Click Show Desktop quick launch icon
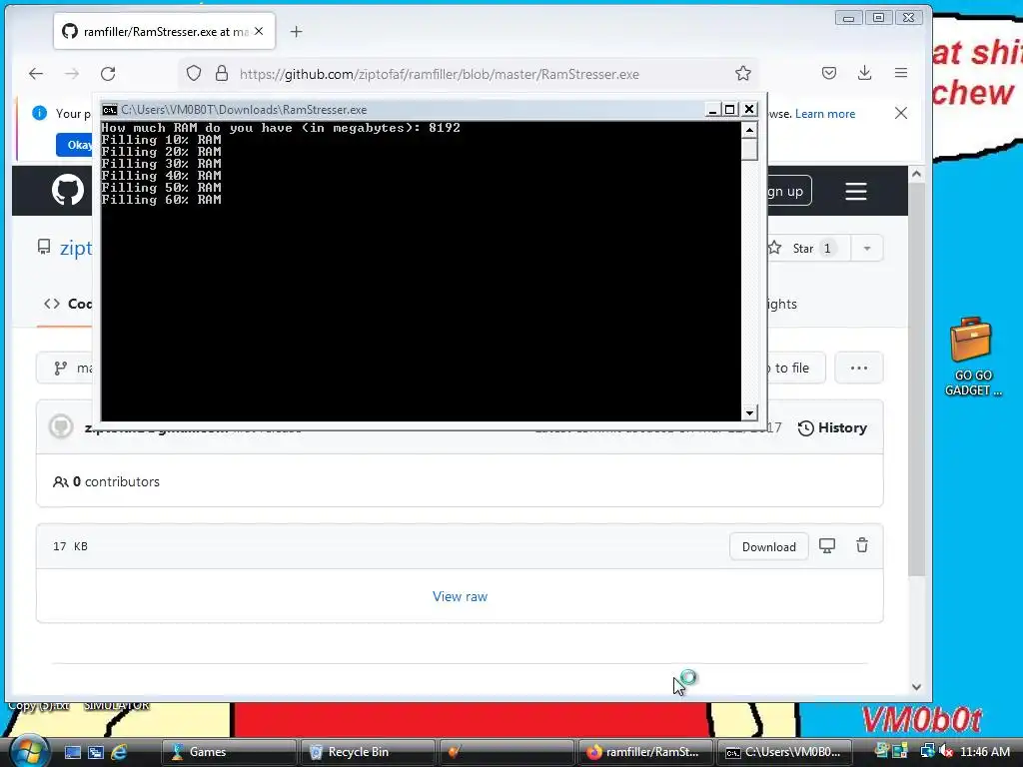Image resolution: width=1023 pixels, height=767 pixels. click(72, 752)
